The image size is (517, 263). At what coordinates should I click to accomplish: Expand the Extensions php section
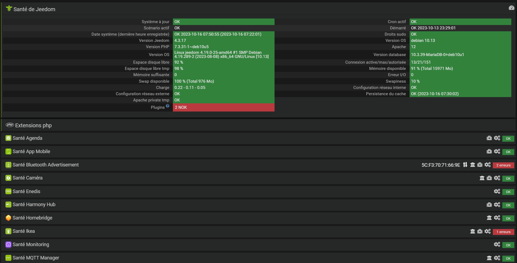(x=33, y=125)
